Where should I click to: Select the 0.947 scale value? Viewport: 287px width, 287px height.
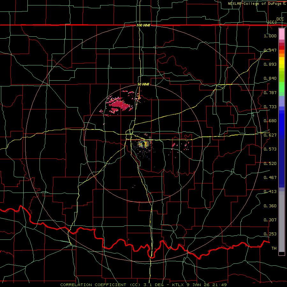tap(270, 50)
